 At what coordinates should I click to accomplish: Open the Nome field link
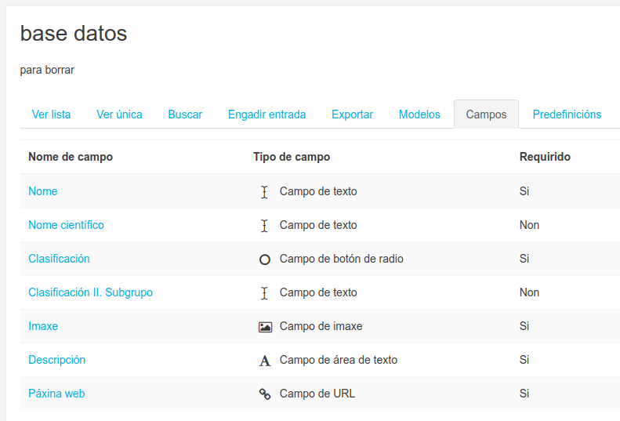click(x=43, y=191)
